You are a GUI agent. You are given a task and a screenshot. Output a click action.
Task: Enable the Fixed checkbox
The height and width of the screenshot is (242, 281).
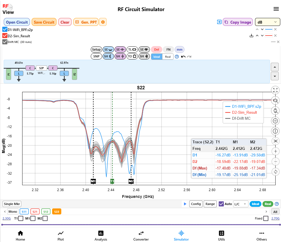266,218
